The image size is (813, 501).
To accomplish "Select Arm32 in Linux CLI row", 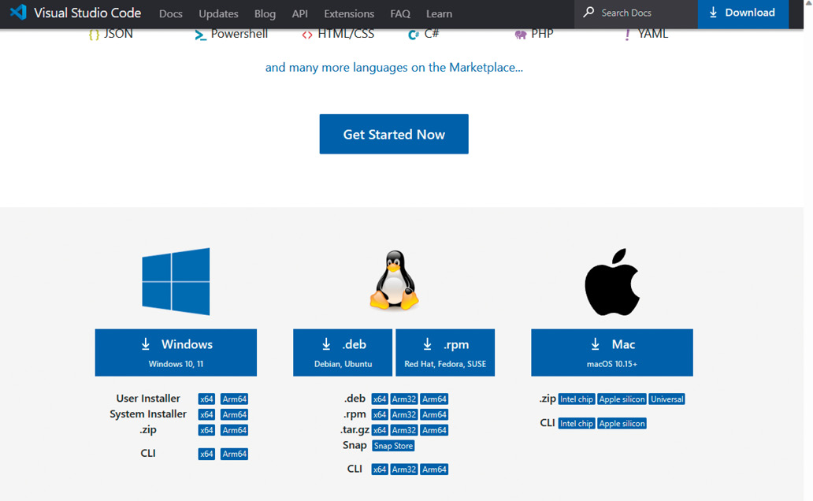I will [404, 469].
